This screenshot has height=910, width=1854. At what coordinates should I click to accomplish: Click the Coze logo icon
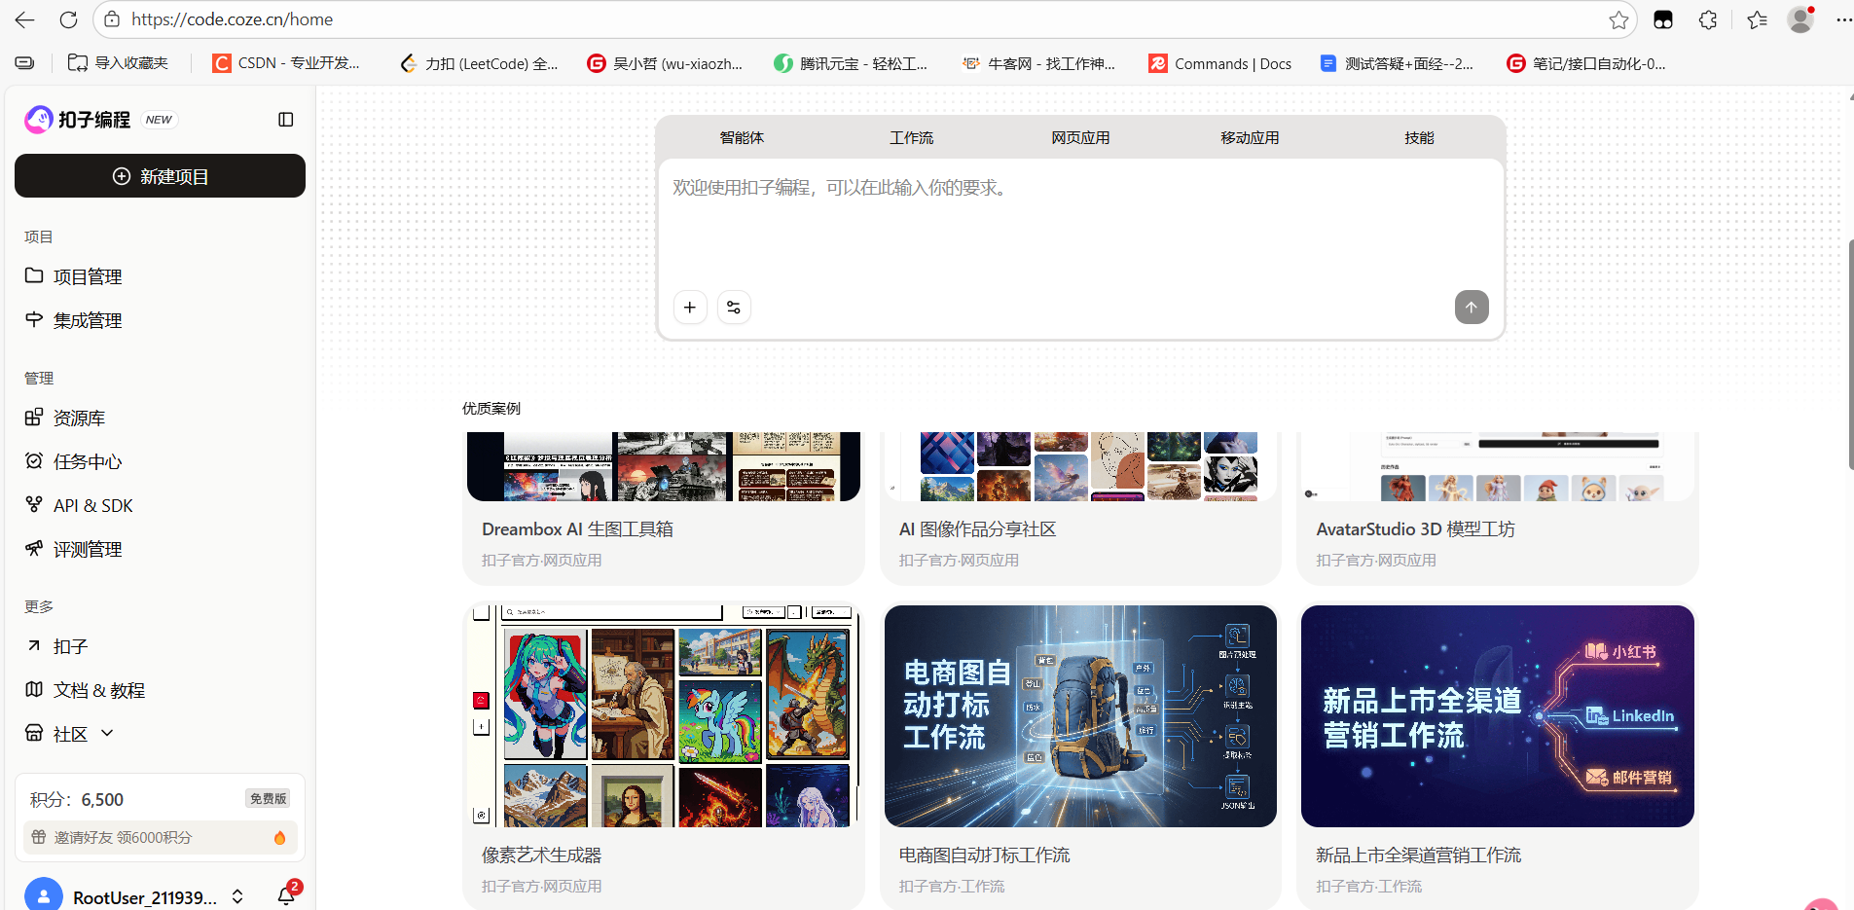[x=38, y=120]
